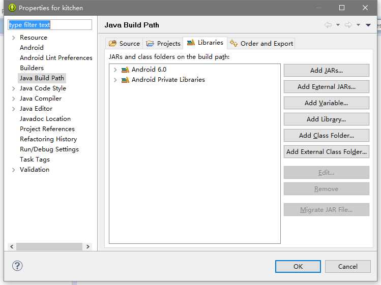Click the Android 6.0 library icon
Screen dimensions: 381x285
125,70
